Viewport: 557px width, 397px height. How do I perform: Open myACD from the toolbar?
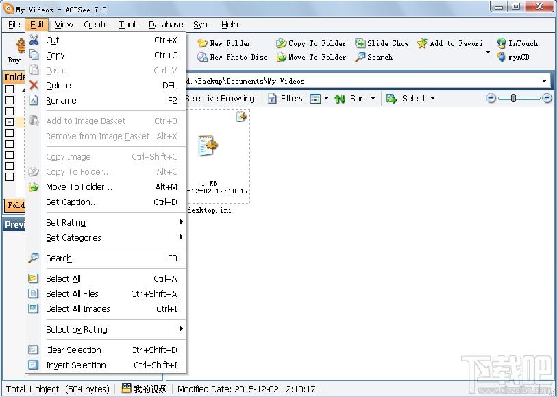(x=513, y=57)
